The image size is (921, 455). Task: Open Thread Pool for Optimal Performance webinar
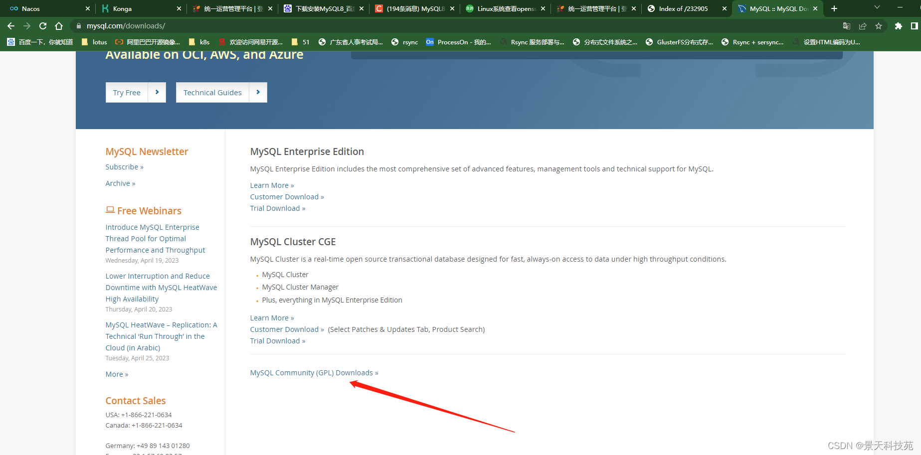pyautogui.click(x=155, y=239)
